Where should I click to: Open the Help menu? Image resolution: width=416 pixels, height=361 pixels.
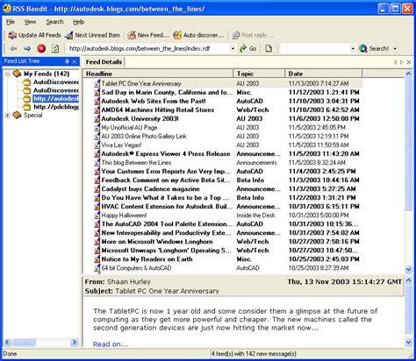click(x=78, y=22)
